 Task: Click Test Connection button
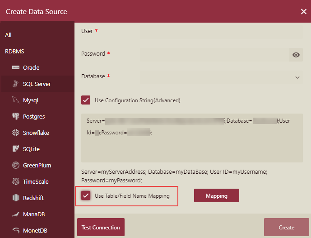click(101, 227)
